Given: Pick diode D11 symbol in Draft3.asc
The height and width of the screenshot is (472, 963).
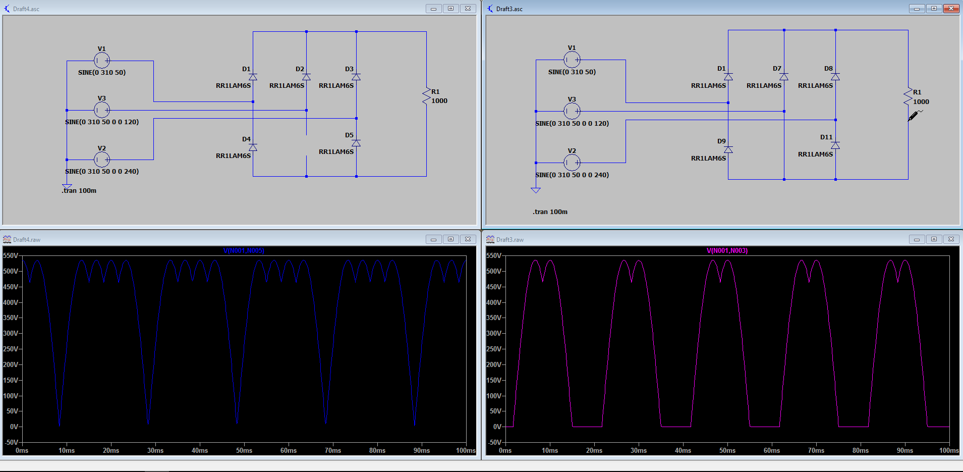Looking at the screenshot, I should coord(835,145).
